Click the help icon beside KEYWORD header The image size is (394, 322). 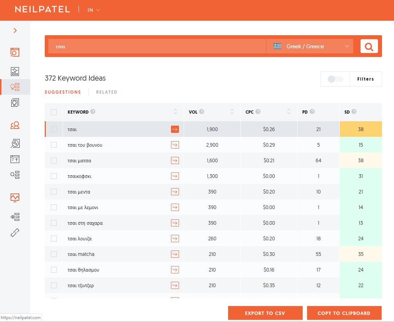[x=93, y=112]
